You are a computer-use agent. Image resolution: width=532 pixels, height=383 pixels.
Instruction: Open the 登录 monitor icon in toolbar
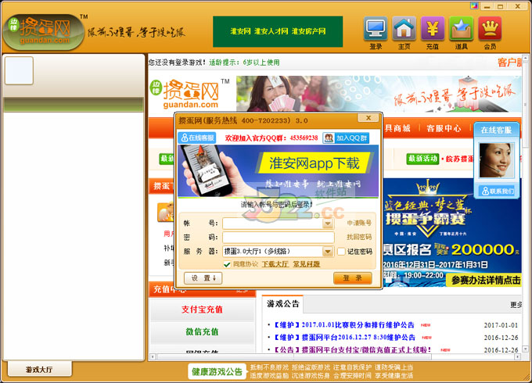(376, 33)
